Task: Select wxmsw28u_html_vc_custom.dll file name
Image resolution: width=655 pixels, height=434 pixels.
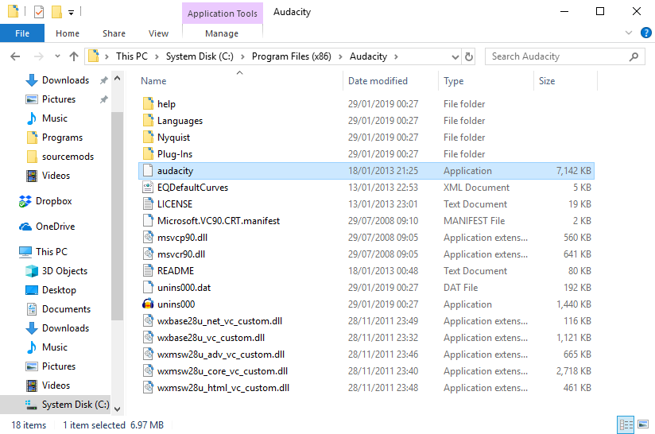Action: [223, 388]
